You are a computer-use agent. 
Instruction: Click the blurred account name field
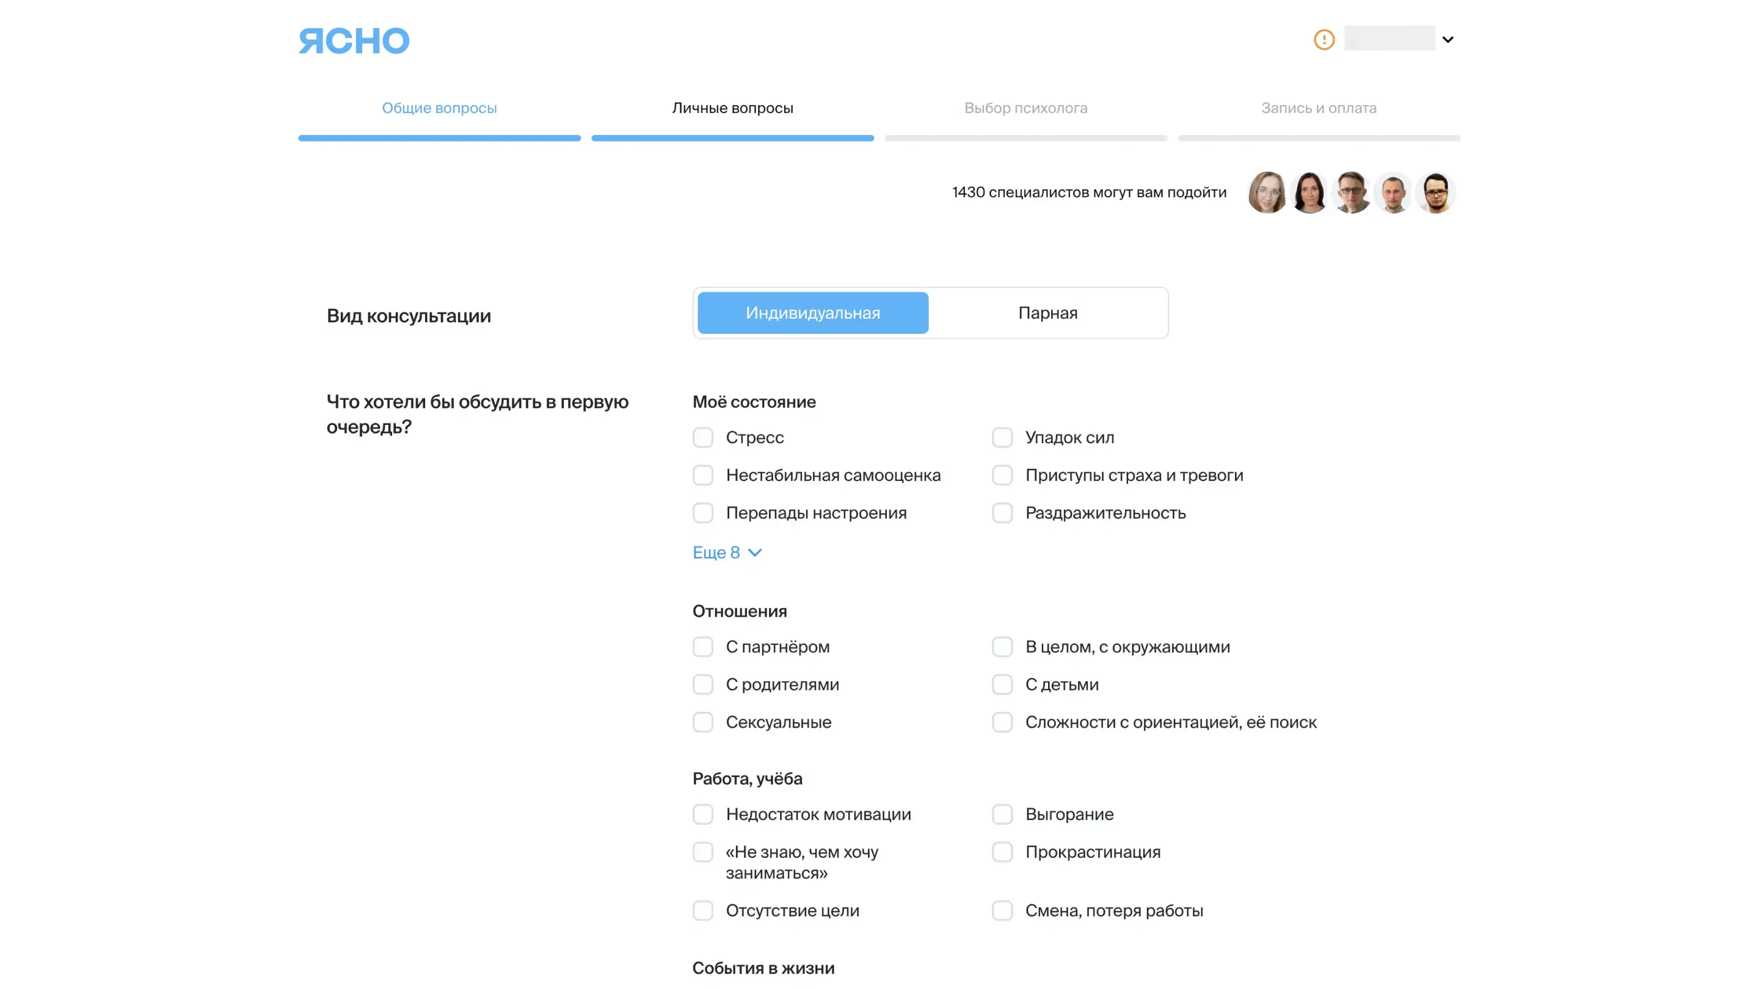(x=1389, y=38)
